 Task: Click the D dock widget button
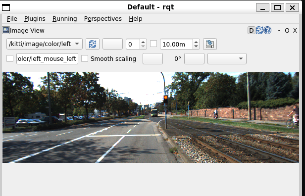pos(252,31)
